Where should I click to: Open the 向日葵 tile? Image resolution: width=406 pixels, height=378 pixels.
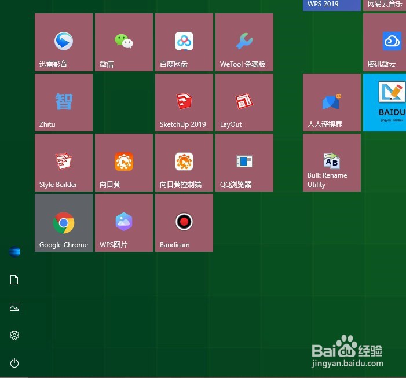click(x=124, y=163)
